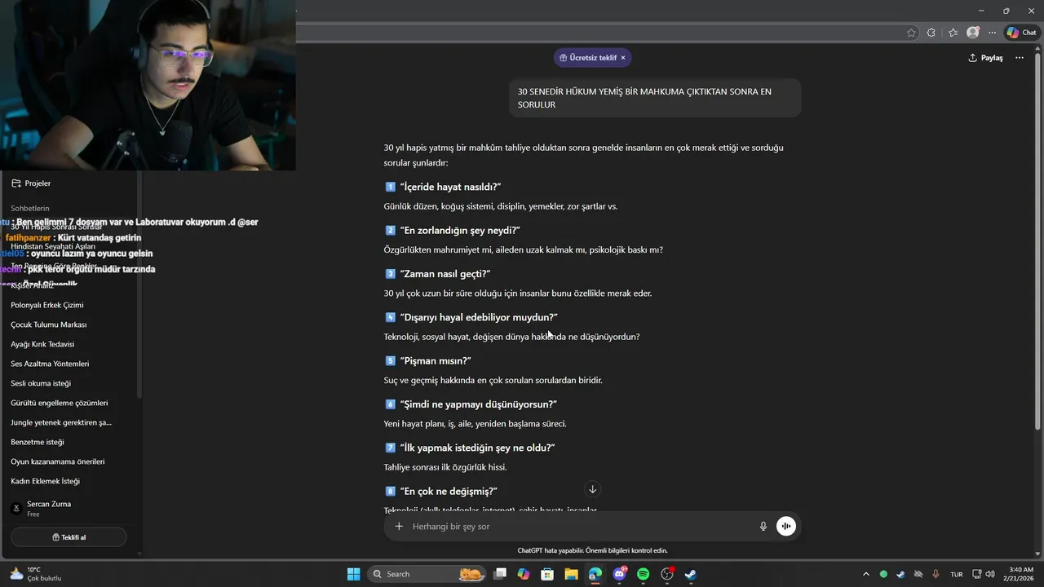Open Projeler in the sidebar
Screen dimensions: 1044x587
(38, 183)
